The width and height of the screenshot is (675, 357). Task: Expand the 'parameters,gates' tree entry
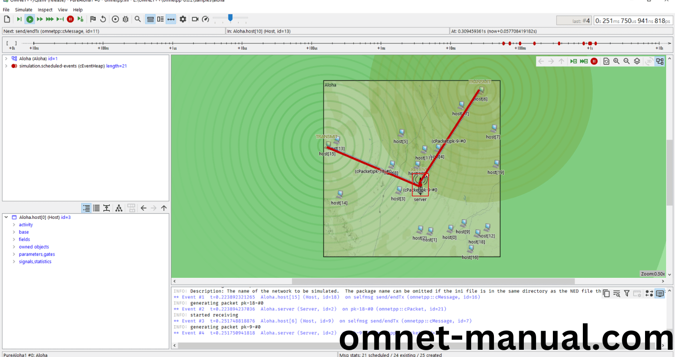tap(14, 254)
